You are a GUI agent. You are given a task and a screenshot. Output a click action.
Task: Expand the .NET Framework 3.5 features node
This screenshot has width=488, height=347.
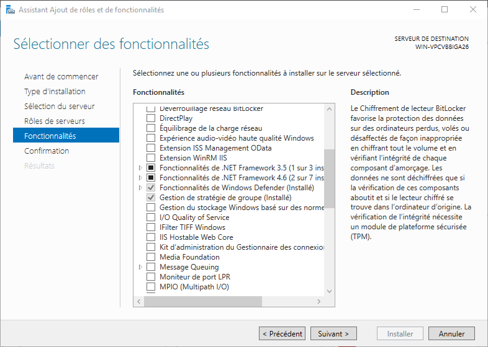140,168
